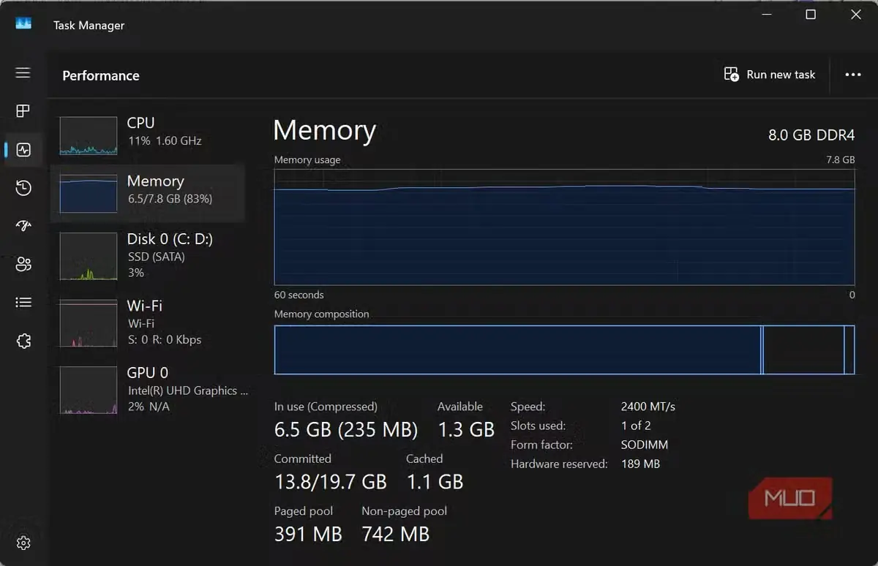Viewport: 878px width, 566px height.
Task: Click the 7.8 GB graph maximum label
Action: tap(839, 159)
